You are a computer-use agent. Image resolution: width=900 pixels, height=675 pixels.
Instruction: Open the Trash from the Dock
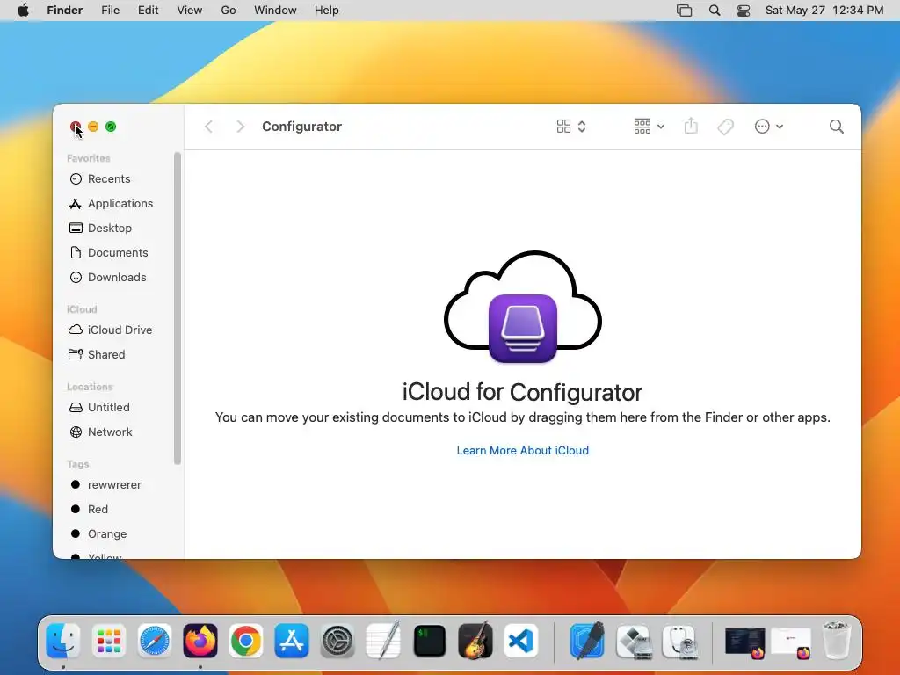pos(837,640)
